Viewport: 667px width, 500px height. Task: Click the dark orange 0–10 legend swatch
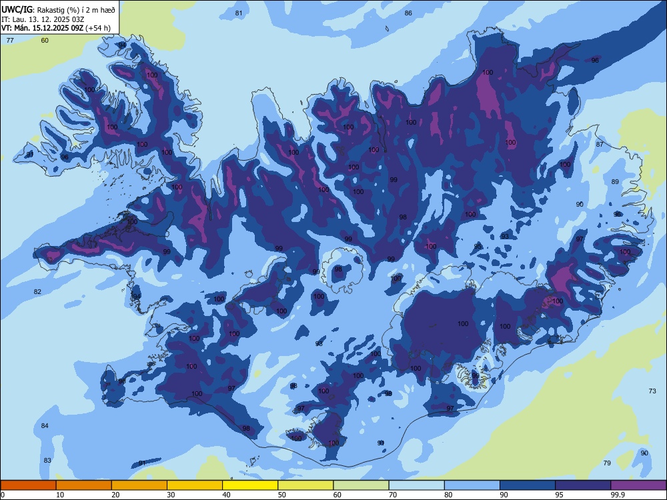point(28,485)
